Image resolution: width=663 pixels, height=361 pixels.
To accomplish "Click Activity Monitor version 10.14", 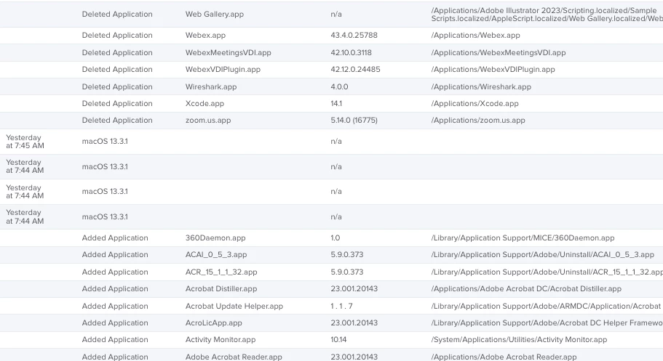I will click(x=338, y=340).
